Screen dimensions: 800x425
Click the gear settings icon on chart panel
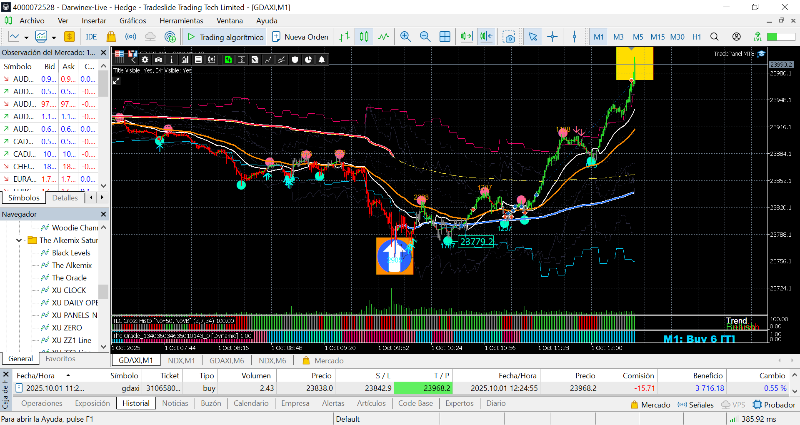tap(145, 60)
